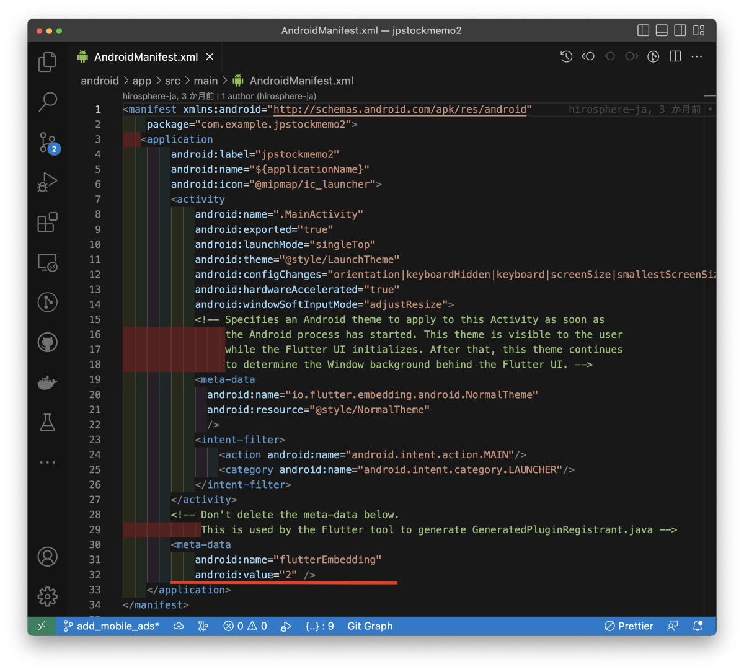This screenshot has width=744, height=672.
Task: Select the AndroidManifest.xml editor tab
Action: [146, 57]
